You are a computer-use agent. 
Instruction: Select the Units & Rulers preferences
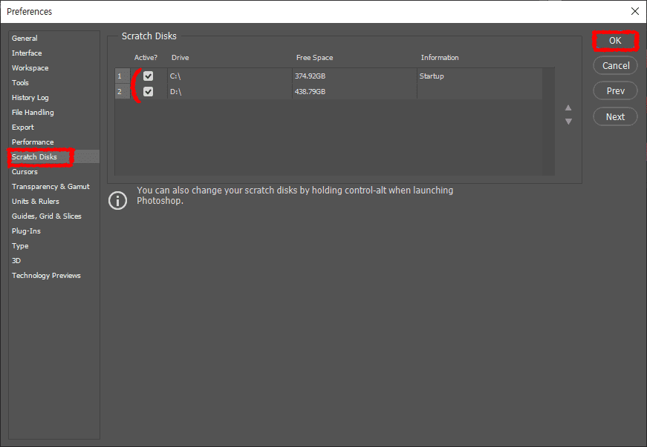click(34, 201)
